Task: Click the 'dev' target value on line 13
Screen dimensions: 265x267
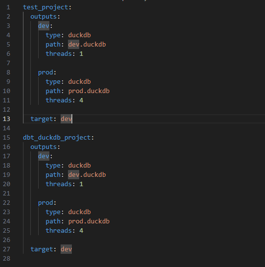Action: (66, 119)
